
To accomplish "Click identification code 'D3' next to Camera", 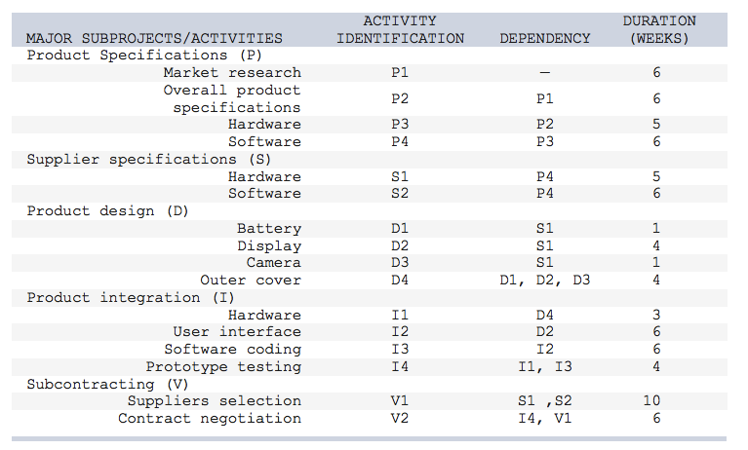I will click(400, 263).
